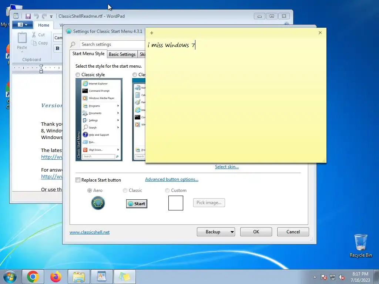Launch Firefox from the taskbar
The height and width of the screenshot is (284, 379).
(56, 277)
